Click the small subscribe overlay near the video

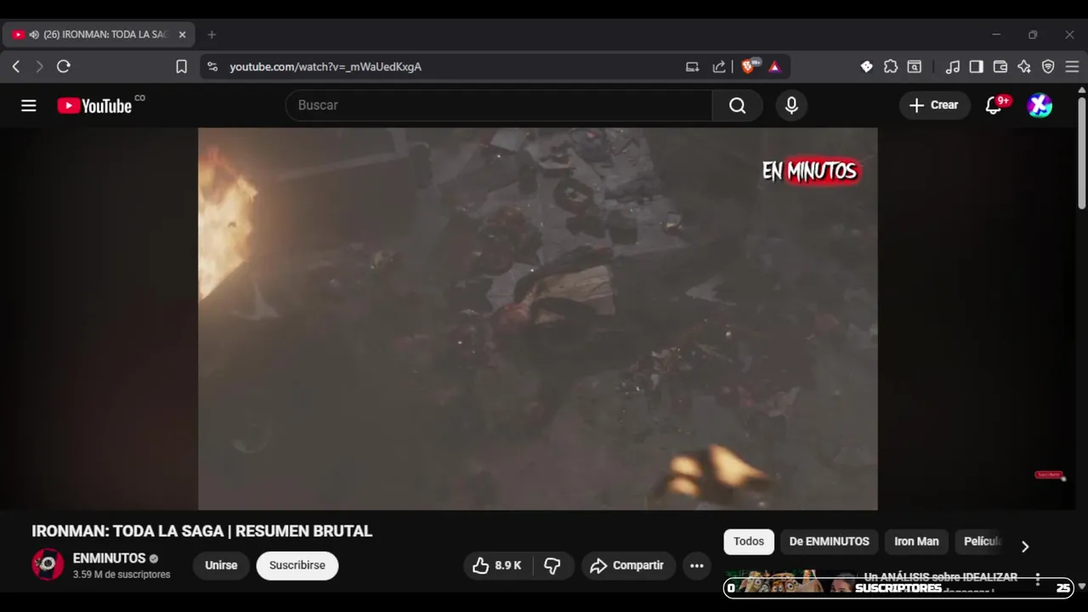1050,475
